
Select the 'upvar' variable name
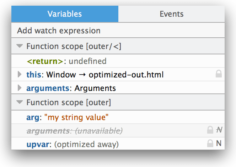point(37,144)
